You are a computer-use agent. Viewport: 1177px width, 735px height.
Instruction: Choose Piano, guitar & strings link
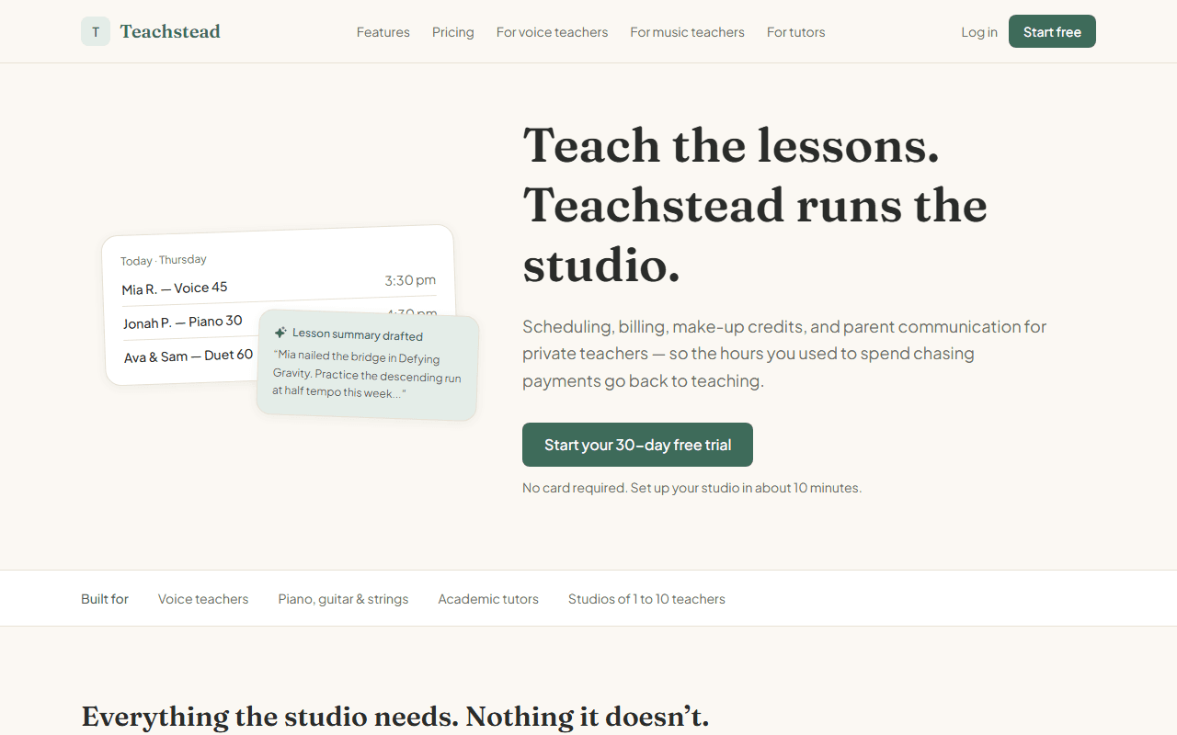point(343,599)
